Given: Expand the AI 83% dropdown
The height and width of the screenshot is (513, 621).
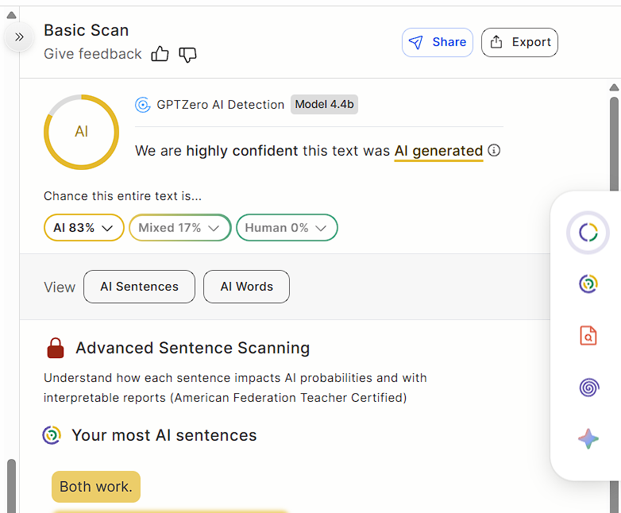Looking at the screenshot, I should 83,228.
